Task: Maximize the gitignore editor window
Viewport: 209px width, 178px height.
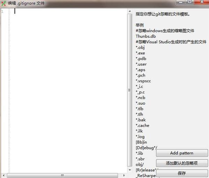Action: pos(189,2)
